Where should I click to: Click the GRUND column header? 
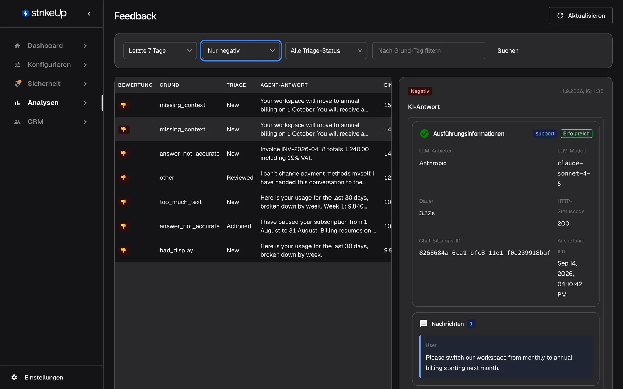coord(169,85)
